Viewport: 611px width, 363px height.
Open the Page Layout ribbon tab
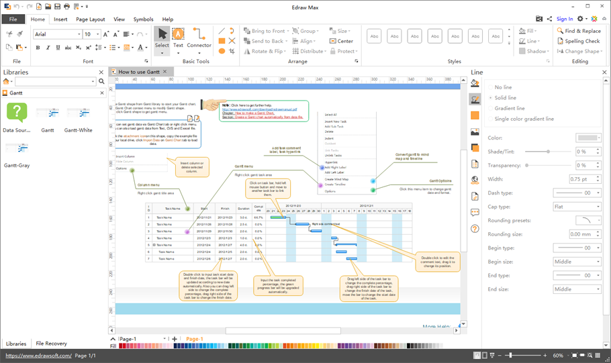(90, 19)
